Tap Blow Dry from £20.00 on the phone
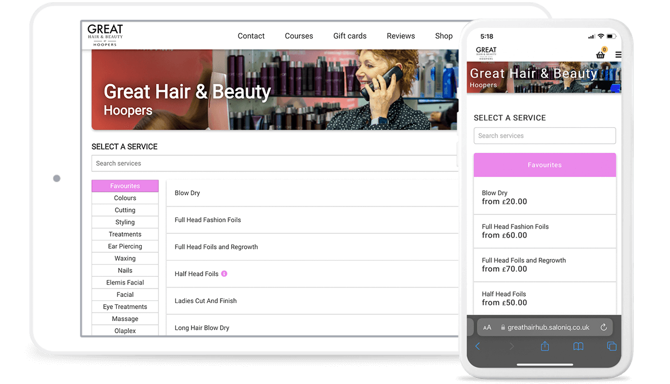Viewport: 670px width, 384px height. pyautogui.click(x=545, y=196)
